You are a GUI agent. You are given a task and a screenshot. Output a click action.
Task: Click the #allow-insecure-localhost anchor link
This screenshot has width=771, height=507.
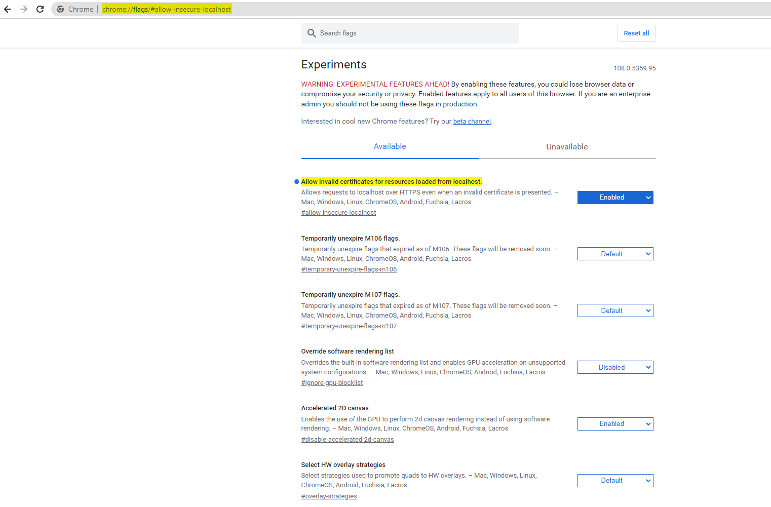[338, 213]
